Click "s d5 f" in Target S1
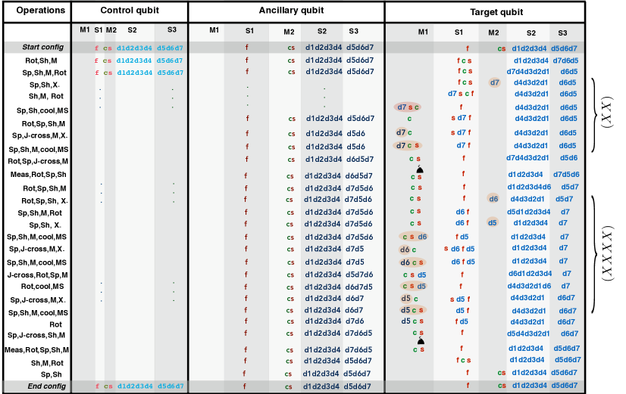The image size is (626, 394). [460, 299]
